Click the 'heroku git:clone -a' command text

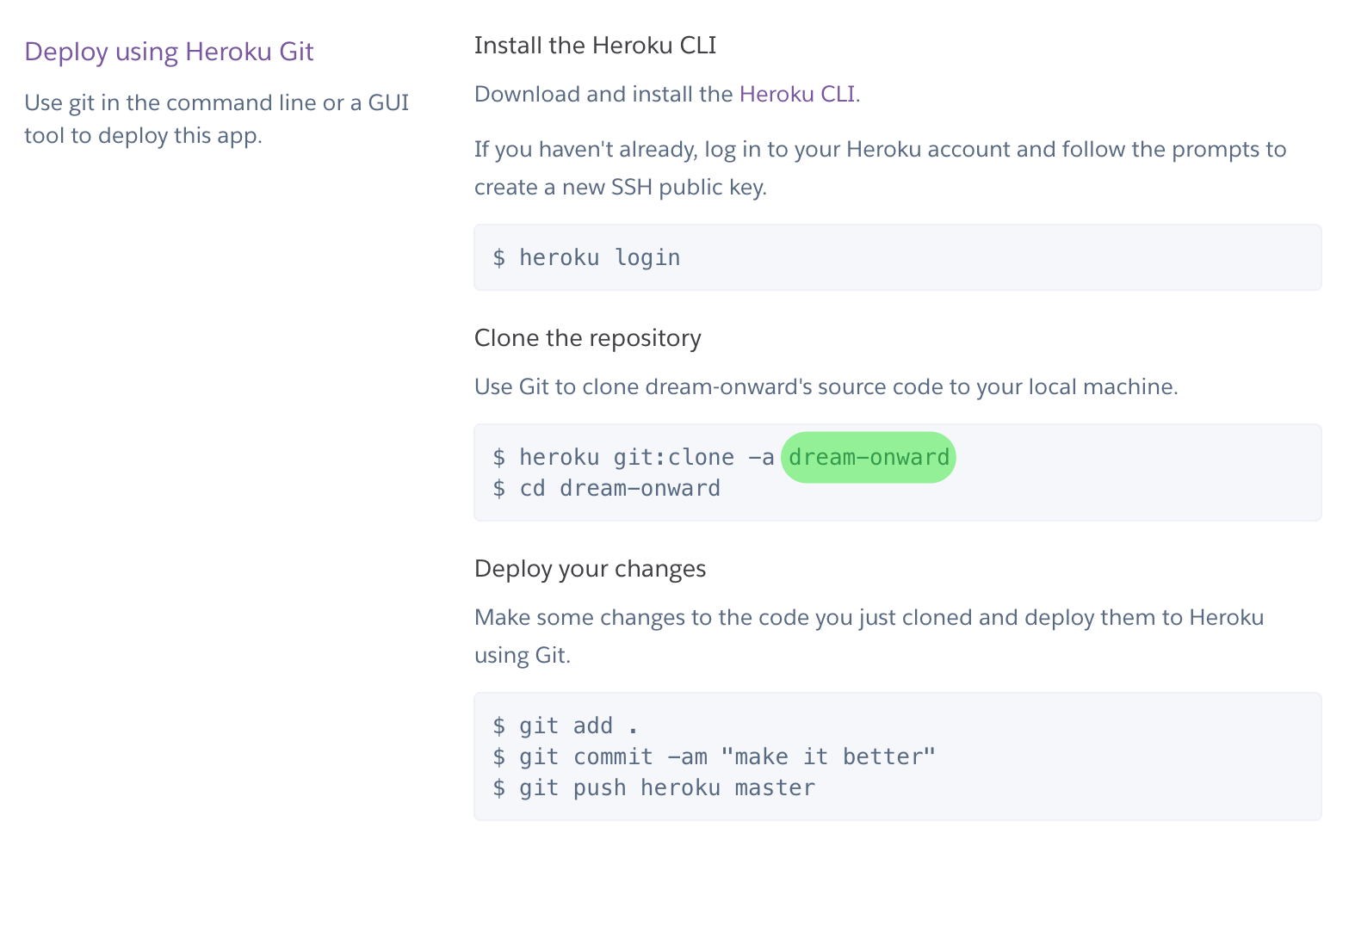click(647, 457)
